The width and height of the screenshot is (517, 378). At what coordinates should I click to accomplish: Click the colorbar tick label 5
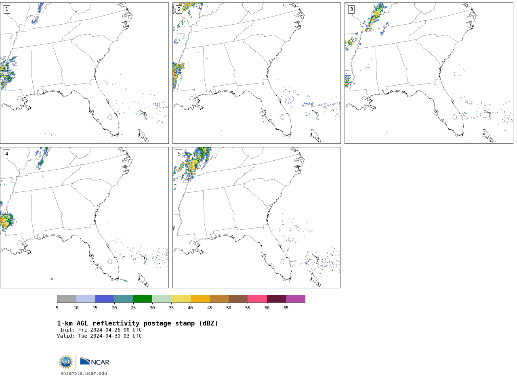[57, 308]
